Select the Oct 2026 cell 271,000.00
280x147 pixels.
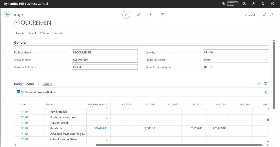(219, 128)
